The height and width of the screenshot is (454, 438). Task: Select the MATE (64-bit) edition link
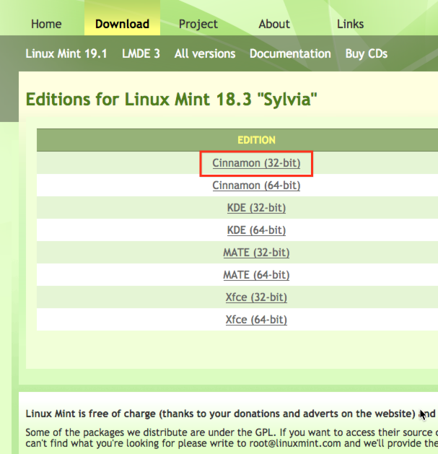pyautogui.click(x=256, y=275)
